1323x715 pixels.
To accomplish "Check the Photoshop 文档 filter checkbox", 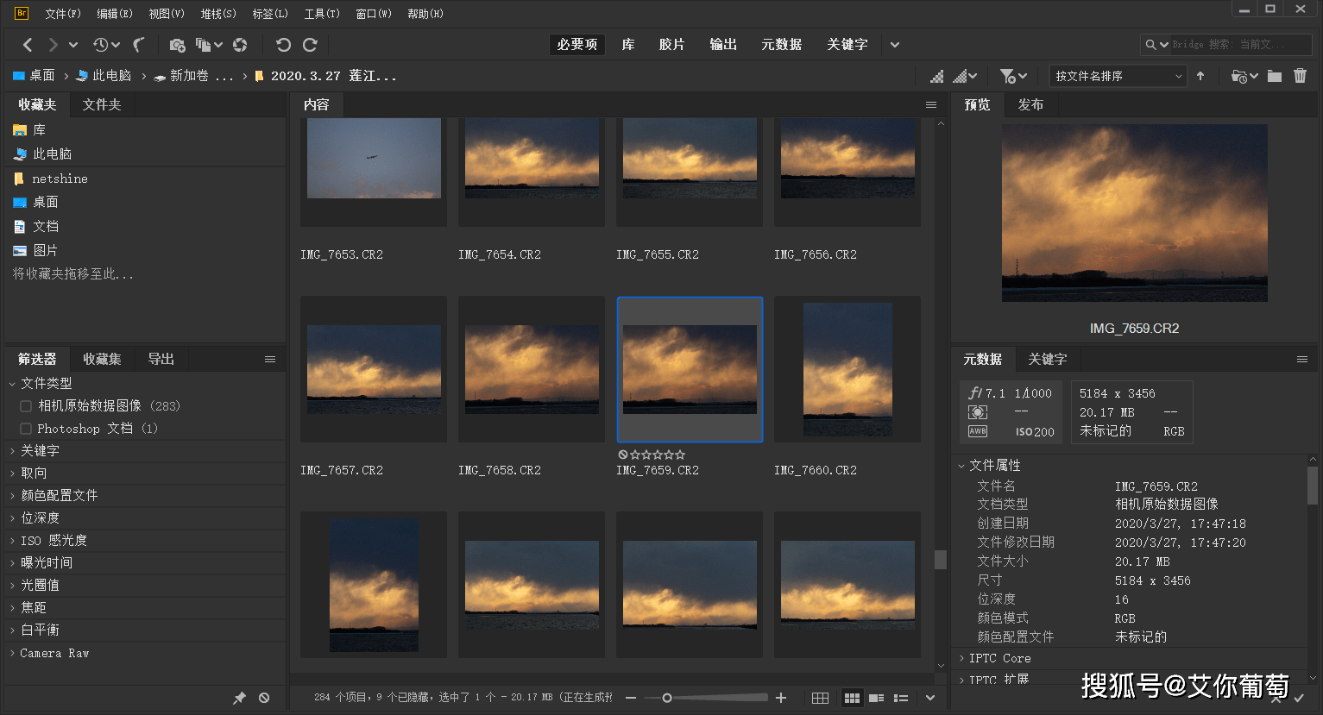I will coord(25,428).
